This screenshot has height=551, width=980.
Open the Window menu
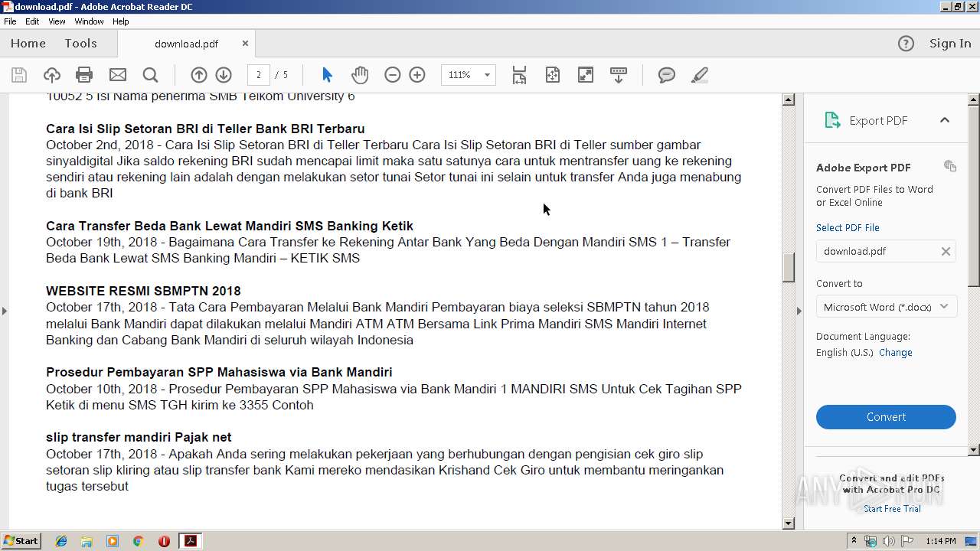90,21
